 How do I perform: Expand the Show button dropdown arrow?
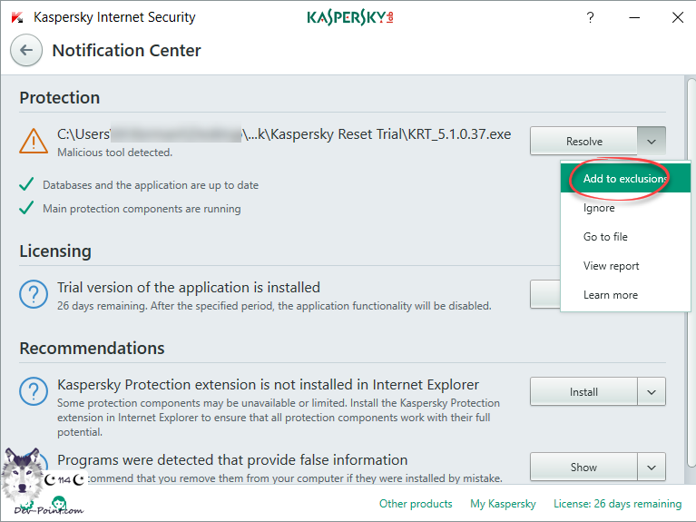click(x=652, y=468)
